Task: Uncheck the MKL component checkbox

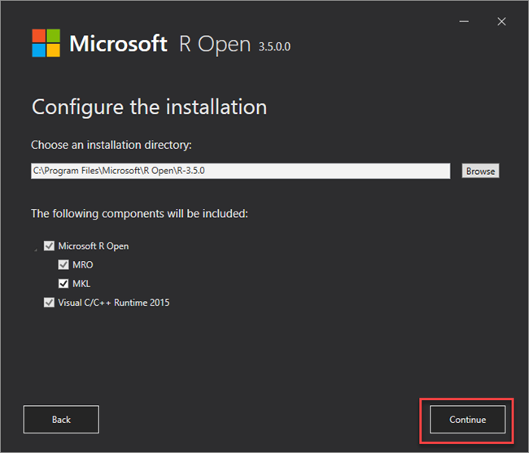Action: [63, 284]
